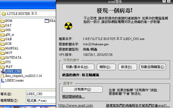Image resolution: width=173 pixels, height=108 pixels.
Task: Click the 移動/重命名(M)... button
Action: click(x=78, y=67)
